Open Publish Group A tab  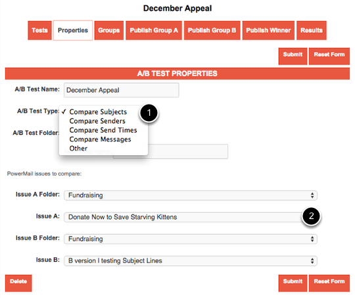(x=154, y=30)
